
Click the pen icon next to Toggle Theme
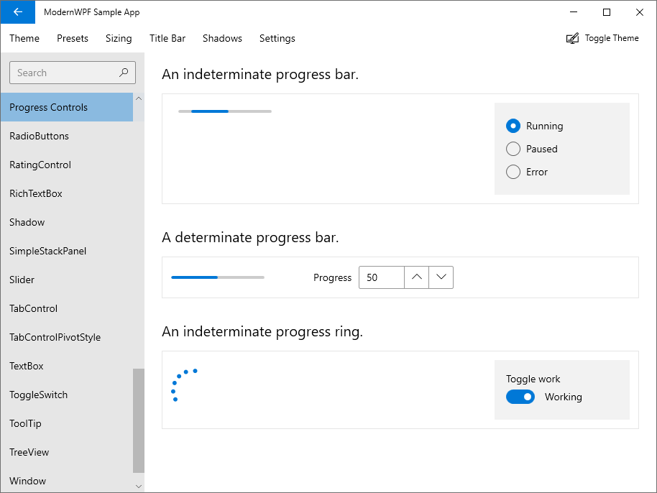(571, 37)
